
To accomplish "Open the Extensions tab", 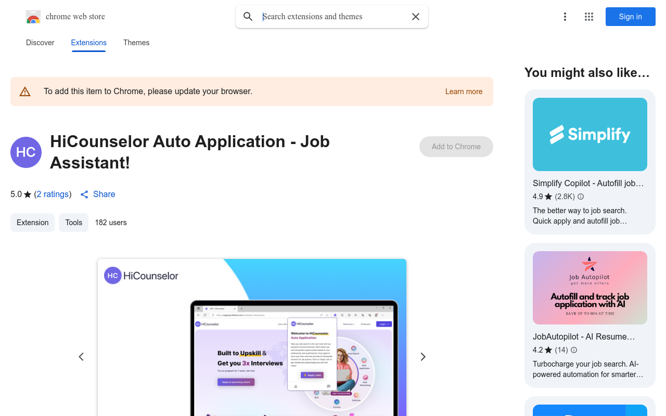I will click(x=89, y=43).
